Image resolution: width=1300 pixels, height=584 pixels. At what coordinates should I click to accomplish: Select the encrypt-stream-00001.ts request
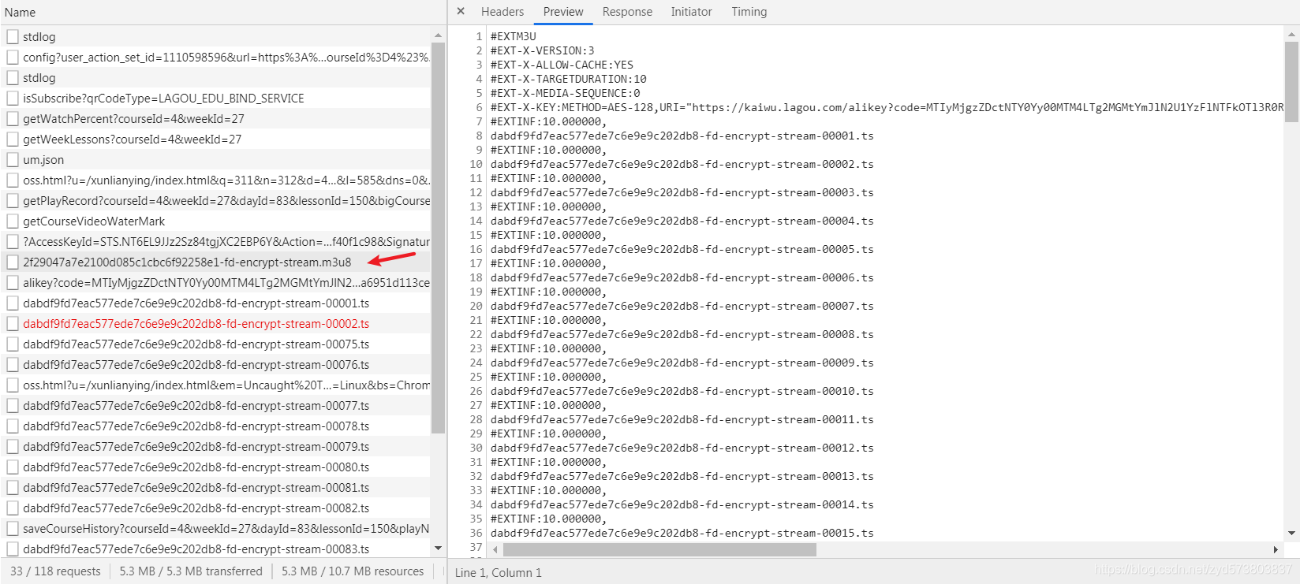tap(215, 303)
